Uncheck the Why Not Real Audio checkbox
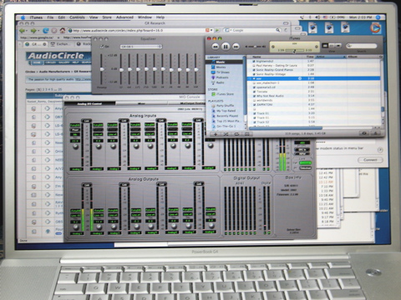 [254, 96]
